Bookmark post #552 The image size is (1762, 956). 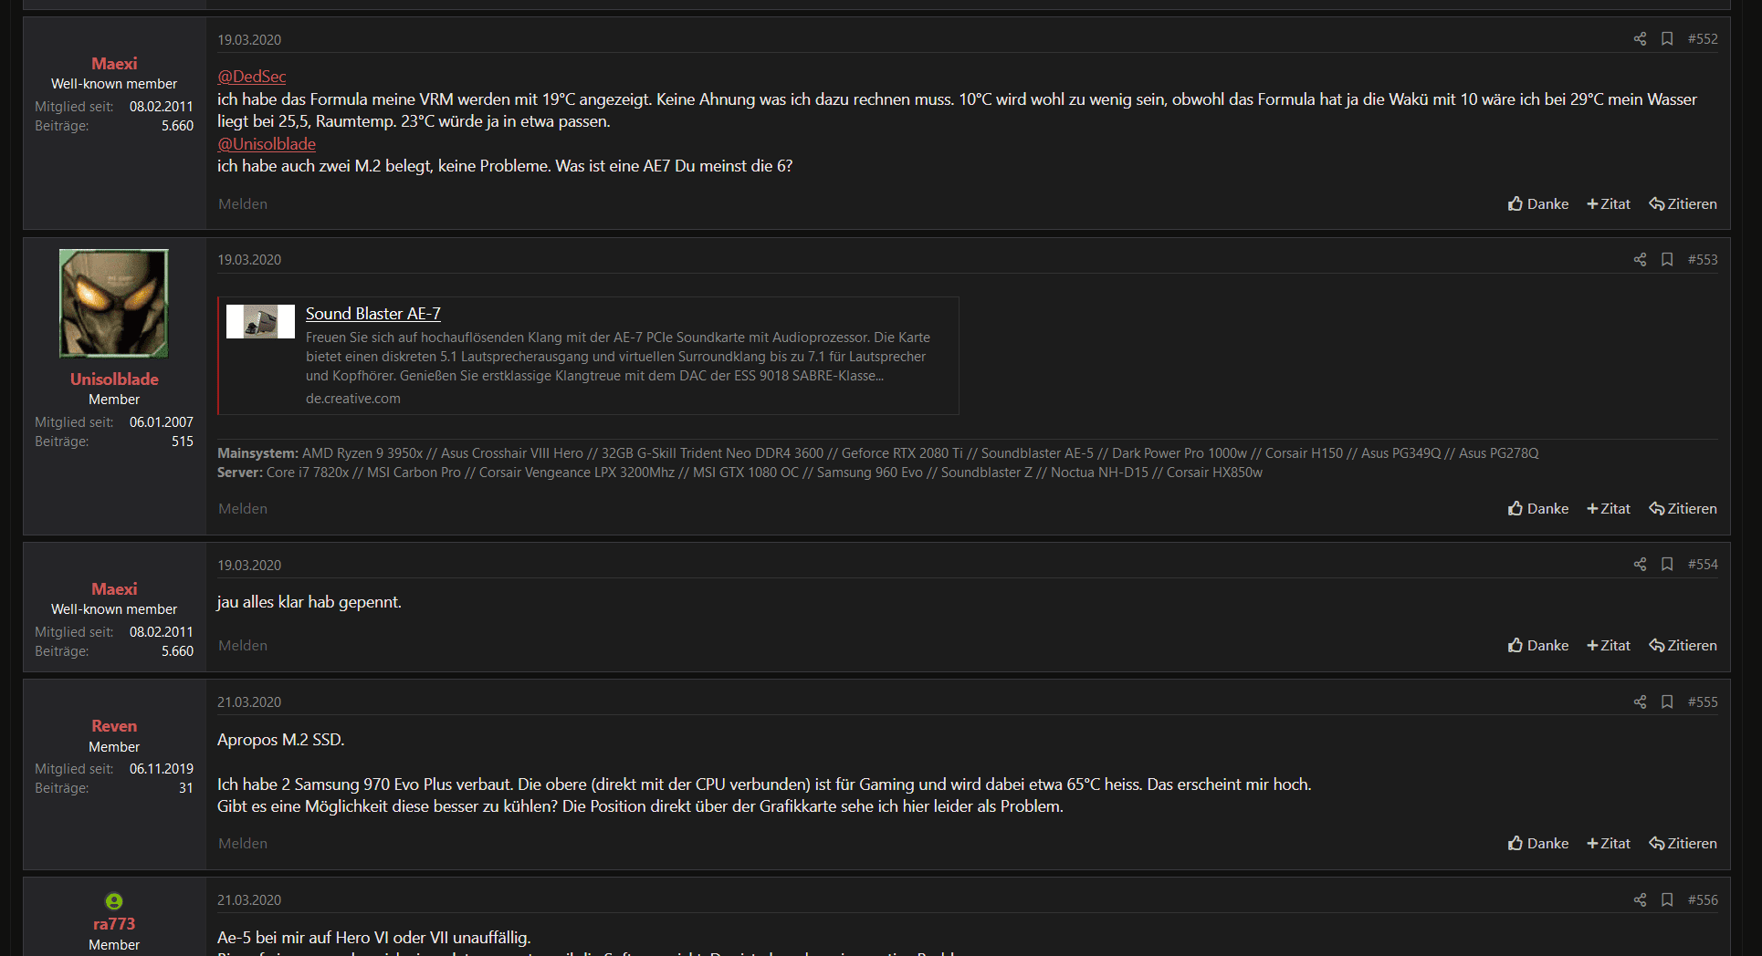(x=1667, y=39)
